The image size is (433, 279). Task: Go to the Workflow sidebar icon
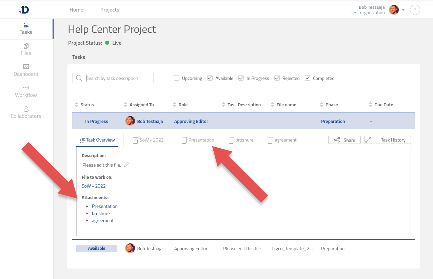tap(26, 88)
